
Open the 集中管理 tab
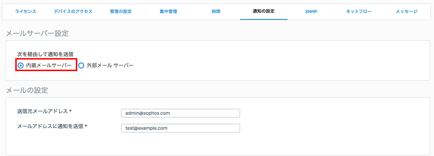pyautogui.click(x=168, y=12)
